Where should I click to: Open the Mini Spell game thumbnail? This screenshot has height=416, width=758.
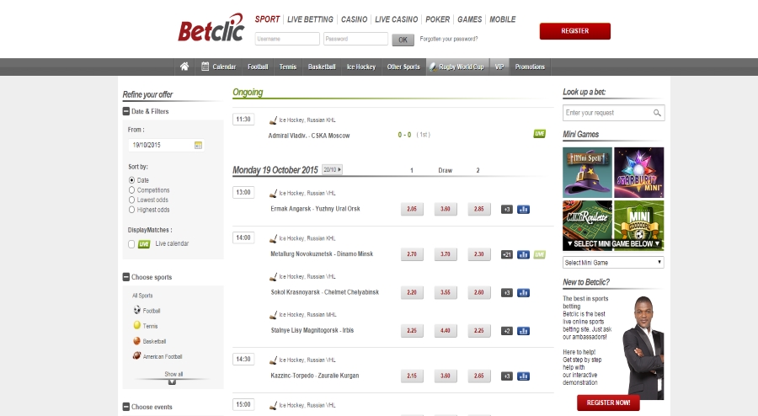[x=587, y=173]
